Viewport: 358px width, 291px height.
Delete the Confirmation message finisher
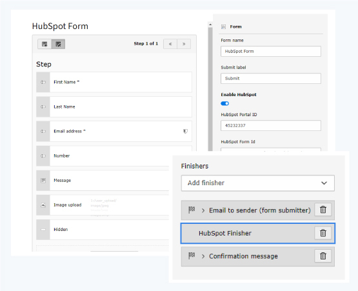[323, 256]
